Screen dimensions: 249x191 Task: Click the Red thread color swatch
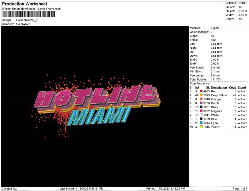click(x=201, y=91)
